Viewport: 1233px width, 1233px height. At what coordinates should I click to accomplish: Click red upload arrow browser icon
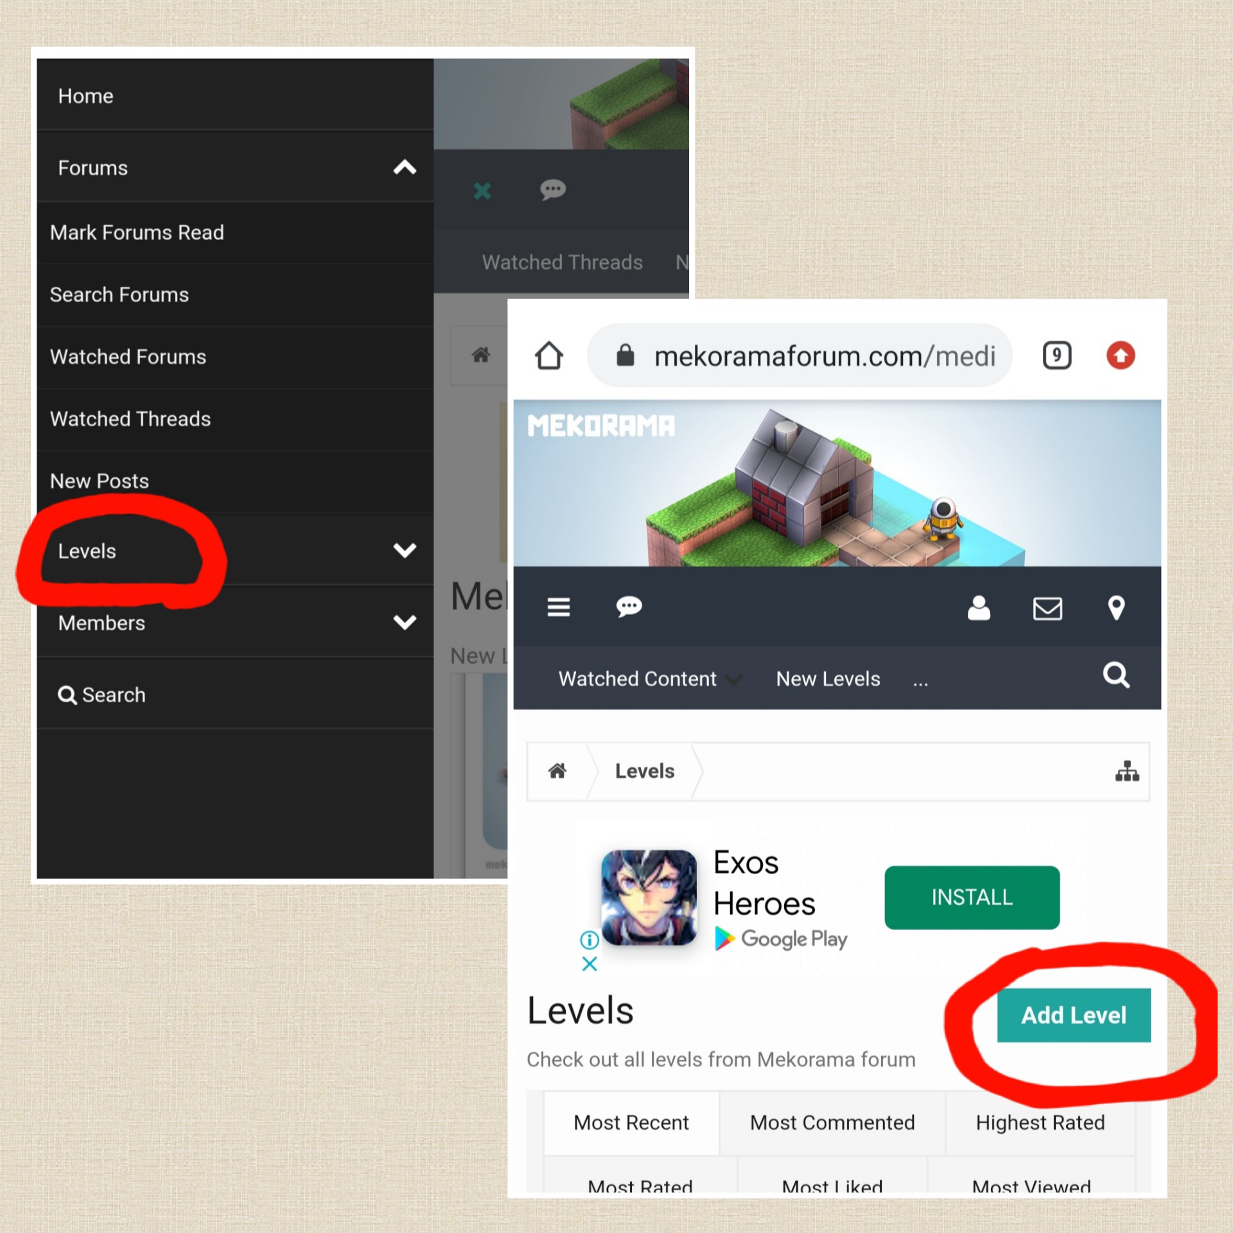click(1121, 355)
